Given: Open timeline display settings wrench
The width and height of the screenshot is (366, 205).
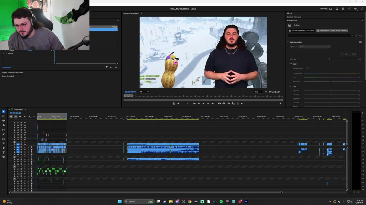Looking at the screenshot, I should pyautogui.click(x=29, y=116).
